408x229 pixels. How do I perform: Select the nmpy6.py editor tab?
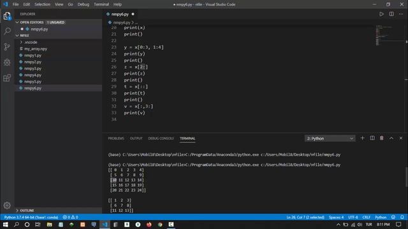120,14
